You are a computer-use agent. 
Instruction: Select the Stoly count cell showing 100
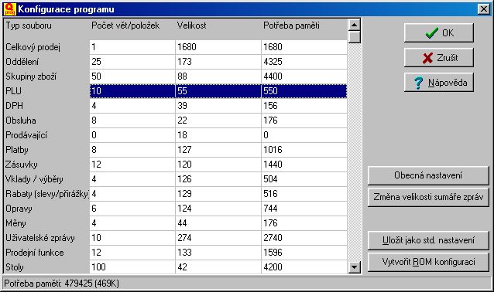132,267
